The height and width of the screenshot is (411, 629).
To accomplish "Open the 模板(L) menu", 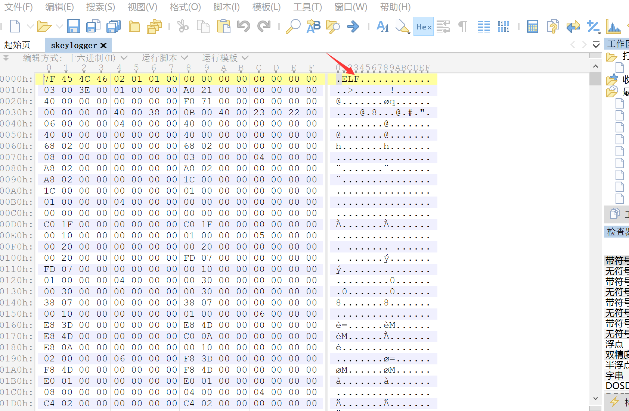I will (x=266, y=7).
